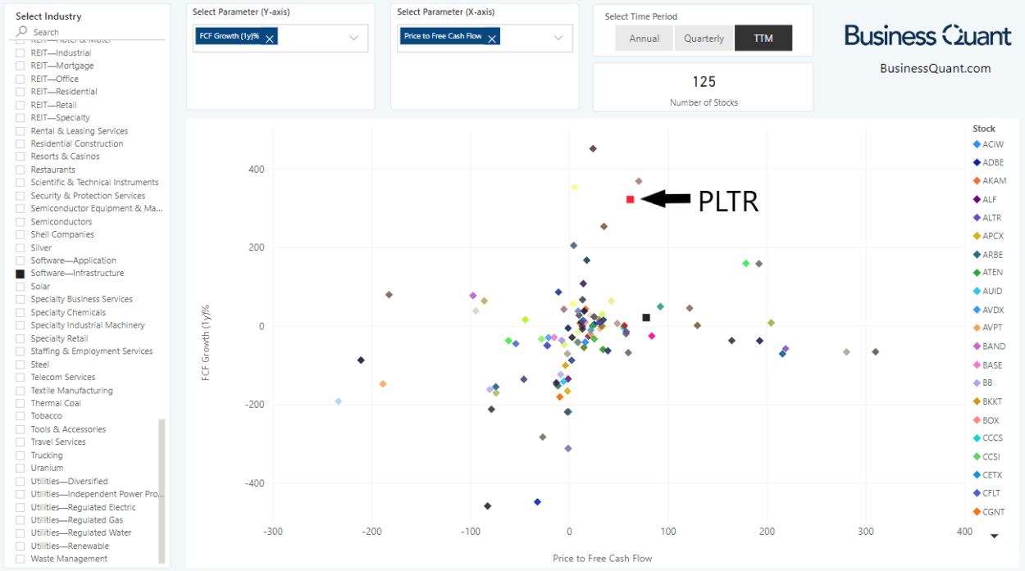
Task: Open the Y-axis parameter dropdown arrow
Action: click(x=354, y=38)
